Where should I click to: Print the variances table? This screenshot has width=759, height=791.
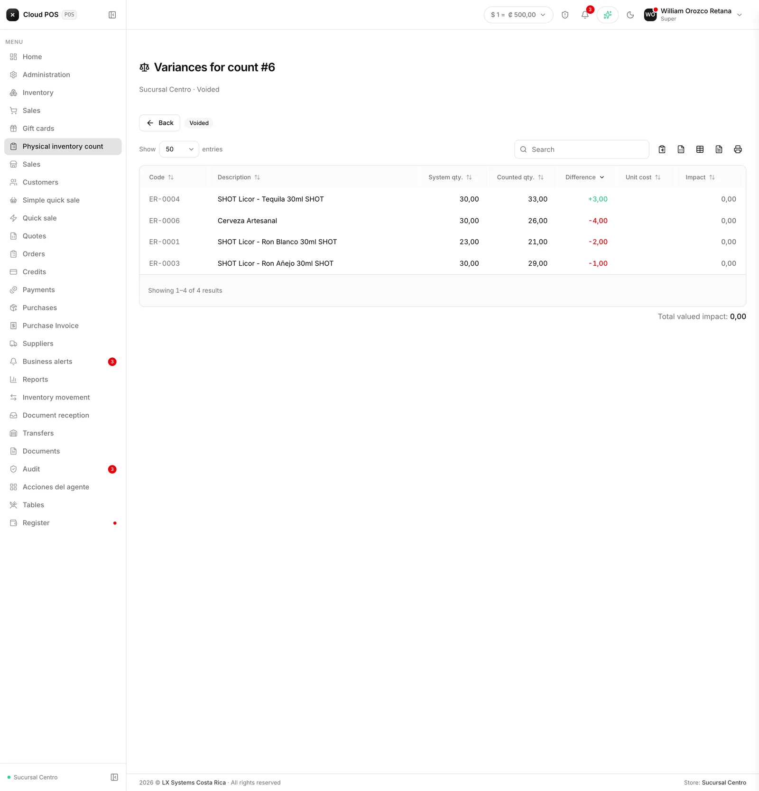738,149
